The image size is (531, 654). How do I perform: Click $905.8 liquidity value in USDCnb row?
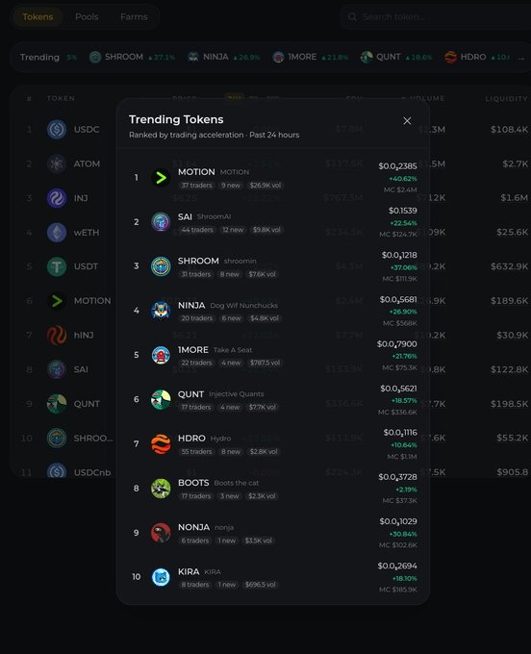tap(512, 472)
